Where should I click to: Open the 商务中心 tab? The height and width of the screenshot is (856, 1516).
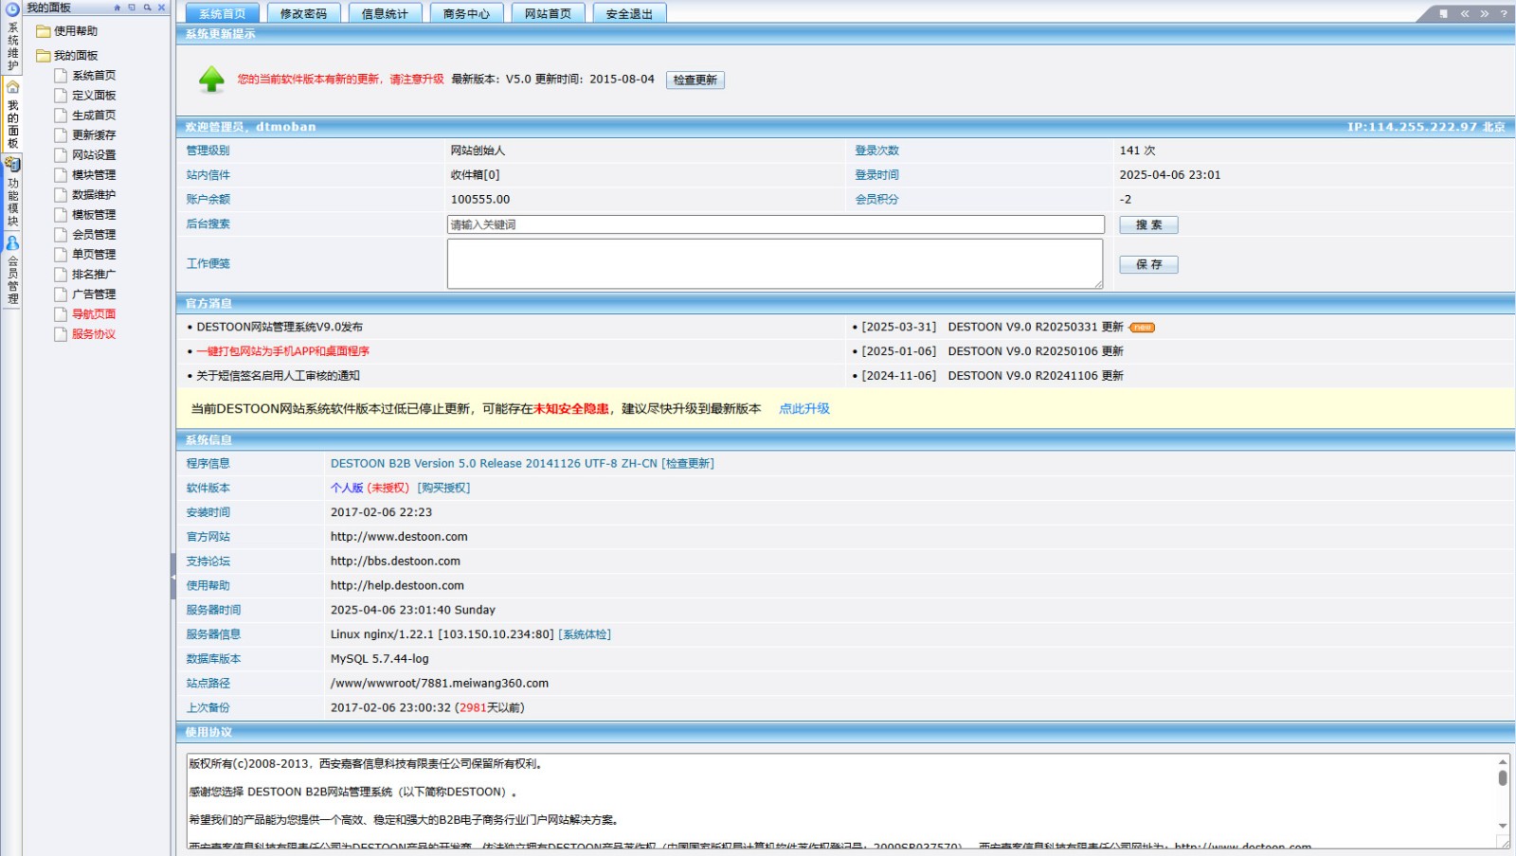tap(466, 13)
